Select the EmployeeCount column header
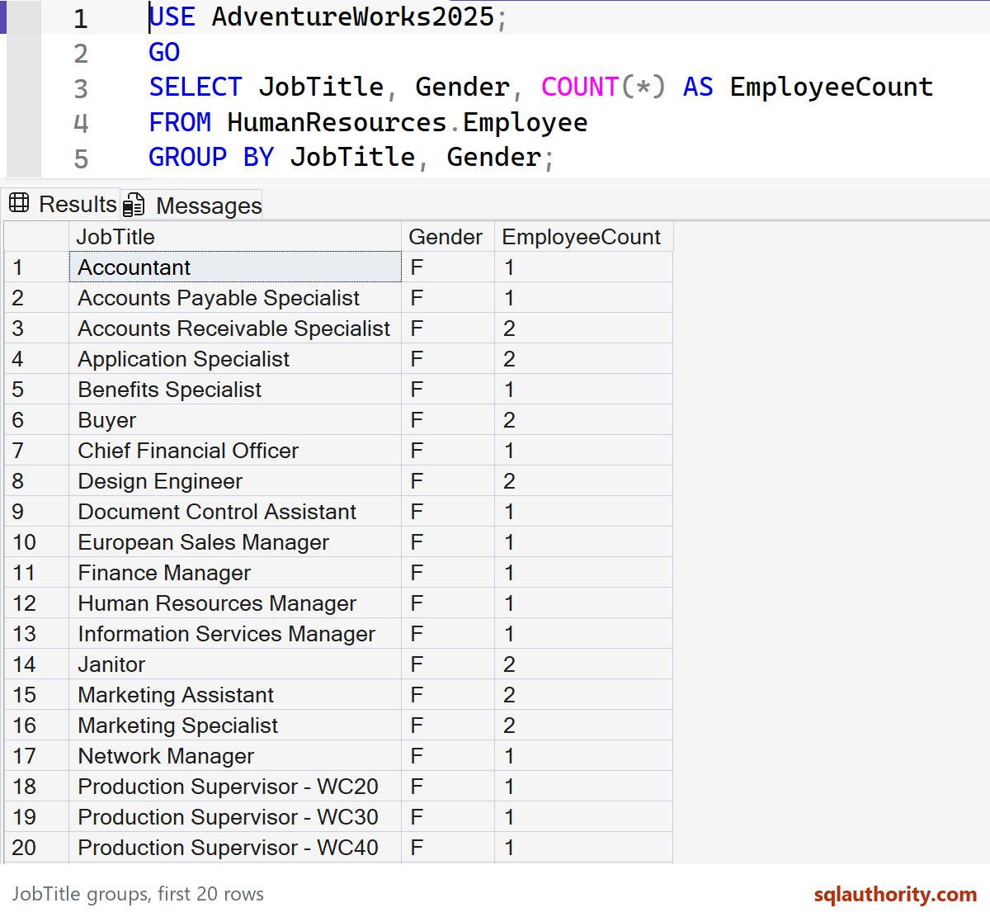The height and width of the screenshot is (917, 990). [584, 237]
